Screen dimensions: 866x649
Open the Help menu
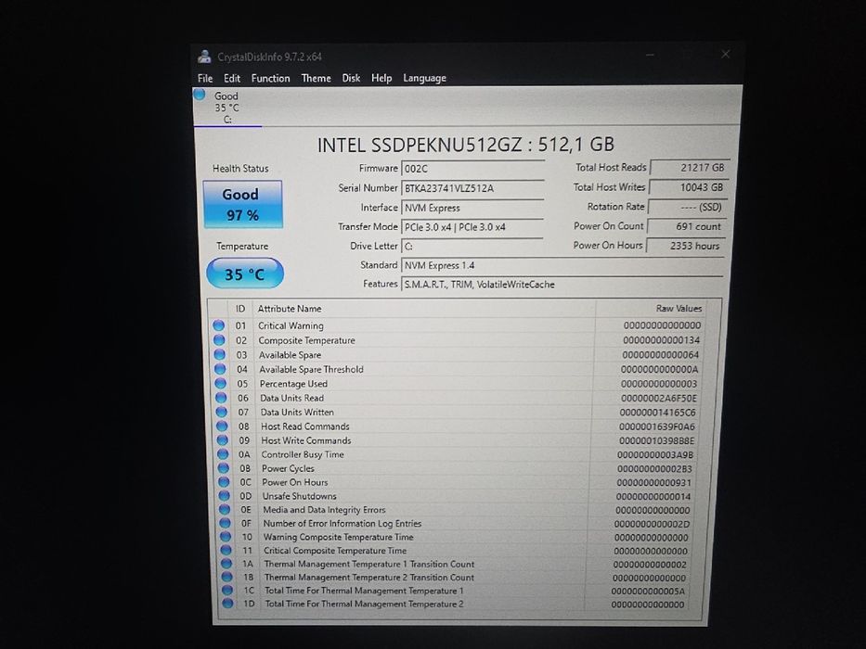click(x=381, y=79)
